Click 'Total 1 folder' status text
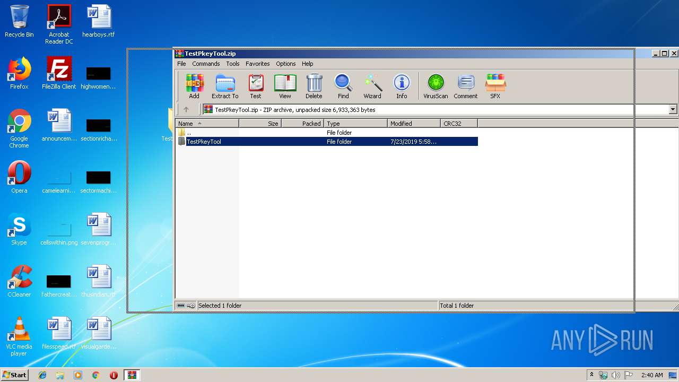The width and height of the screenshot is (679, 382). click(457, 306)
